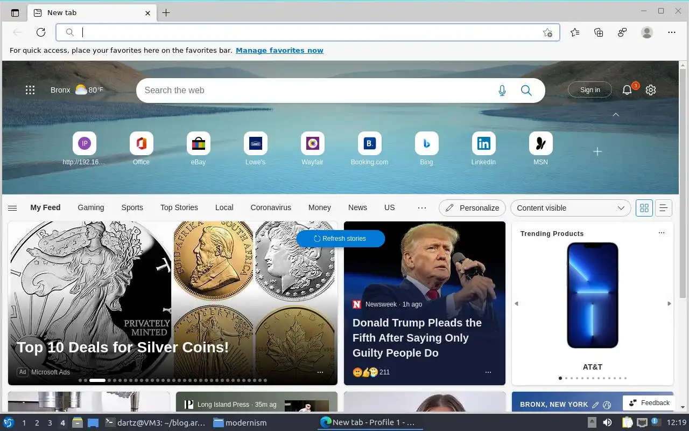The width and height of the screenshot is (689, 431).
Task: Open the Lowe's quick link tile
Action: (255, 148)
